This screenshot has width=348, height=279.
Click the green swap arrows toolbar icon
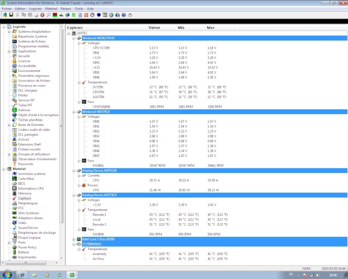click(x=74, y=15)
